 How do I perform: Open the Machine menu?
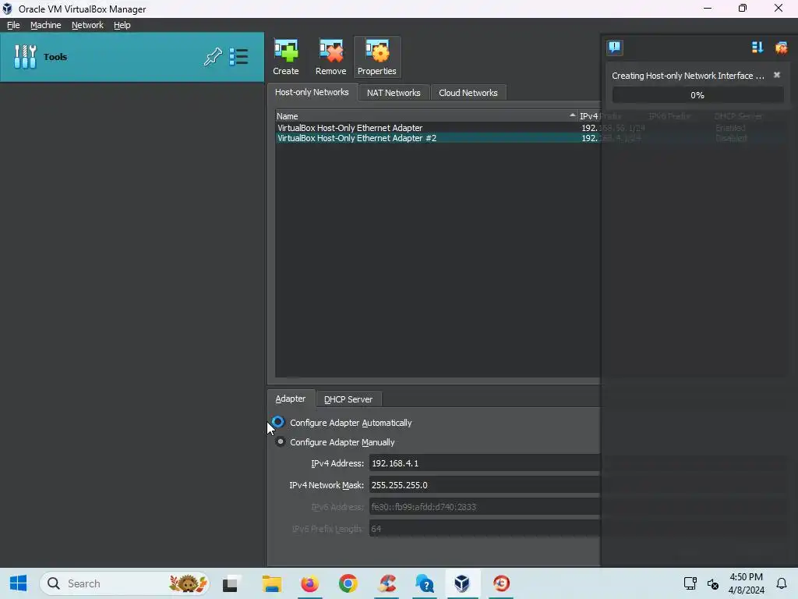[x=45, y=25]
